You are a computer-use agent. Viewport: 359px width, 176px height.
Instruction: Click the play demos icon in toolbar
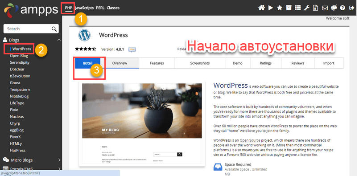[271, 8]
